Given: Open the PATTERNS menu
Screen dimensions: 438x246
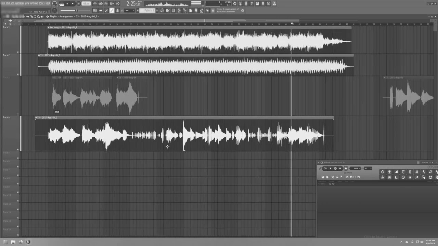Looking at the screenshot, I should 20,3.
